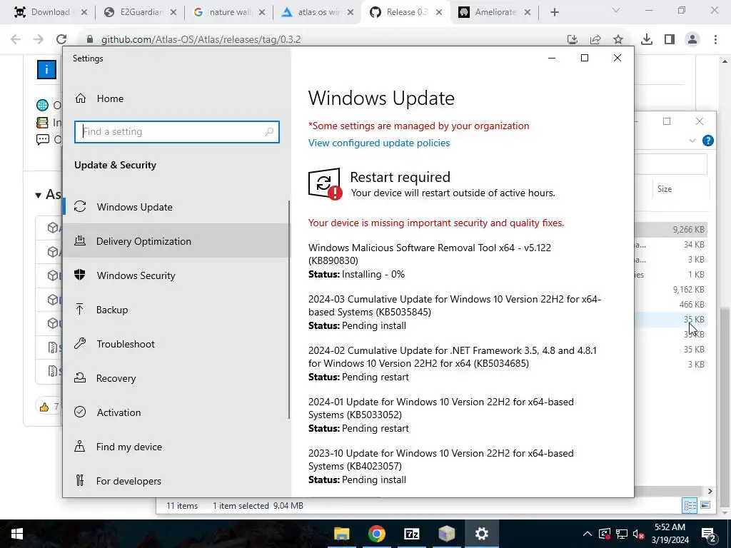Screen dimensions: 731x548
Task: Select the KB5035845 cumulative update text
Action: (455, 305)
